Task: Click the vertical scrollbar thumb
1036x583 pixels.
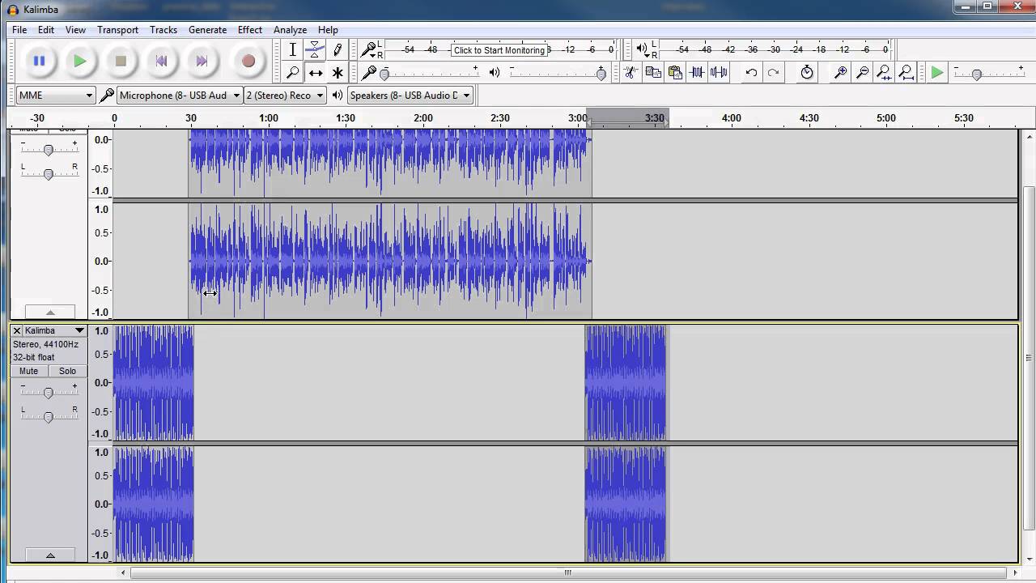Action: (1029, 356)
